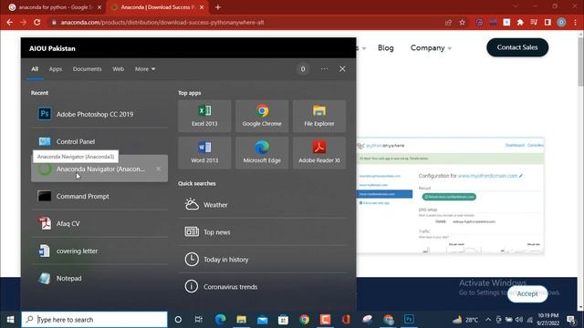Viewport: 584px width, 328px height.
Task: Open the search panel options ellipsis
Action: click(325, 69)
